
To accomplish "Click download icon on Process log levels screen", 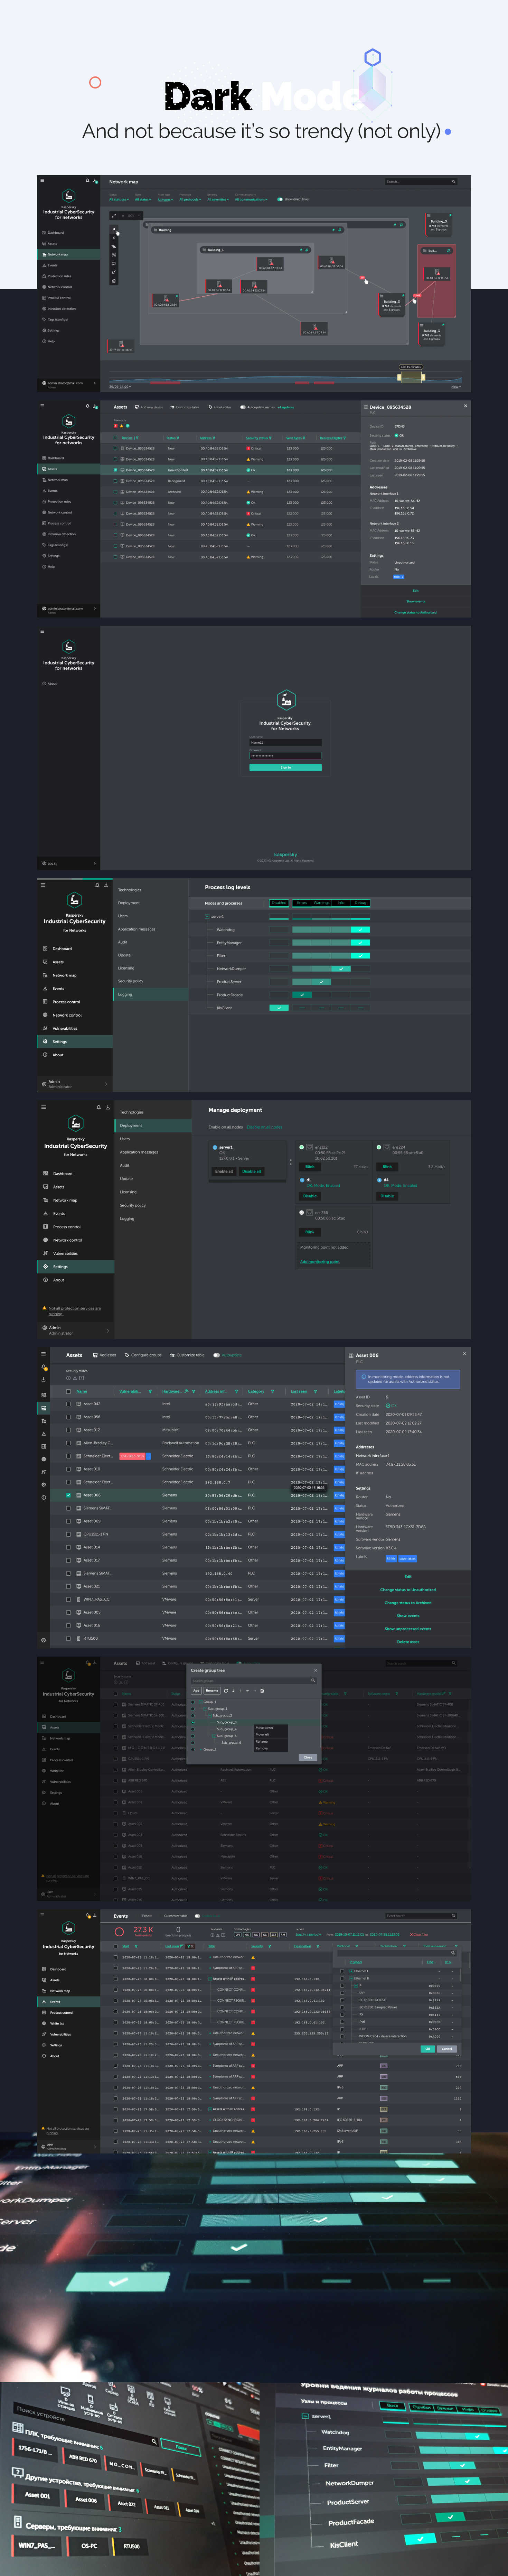I will click(x=106, y=884).
